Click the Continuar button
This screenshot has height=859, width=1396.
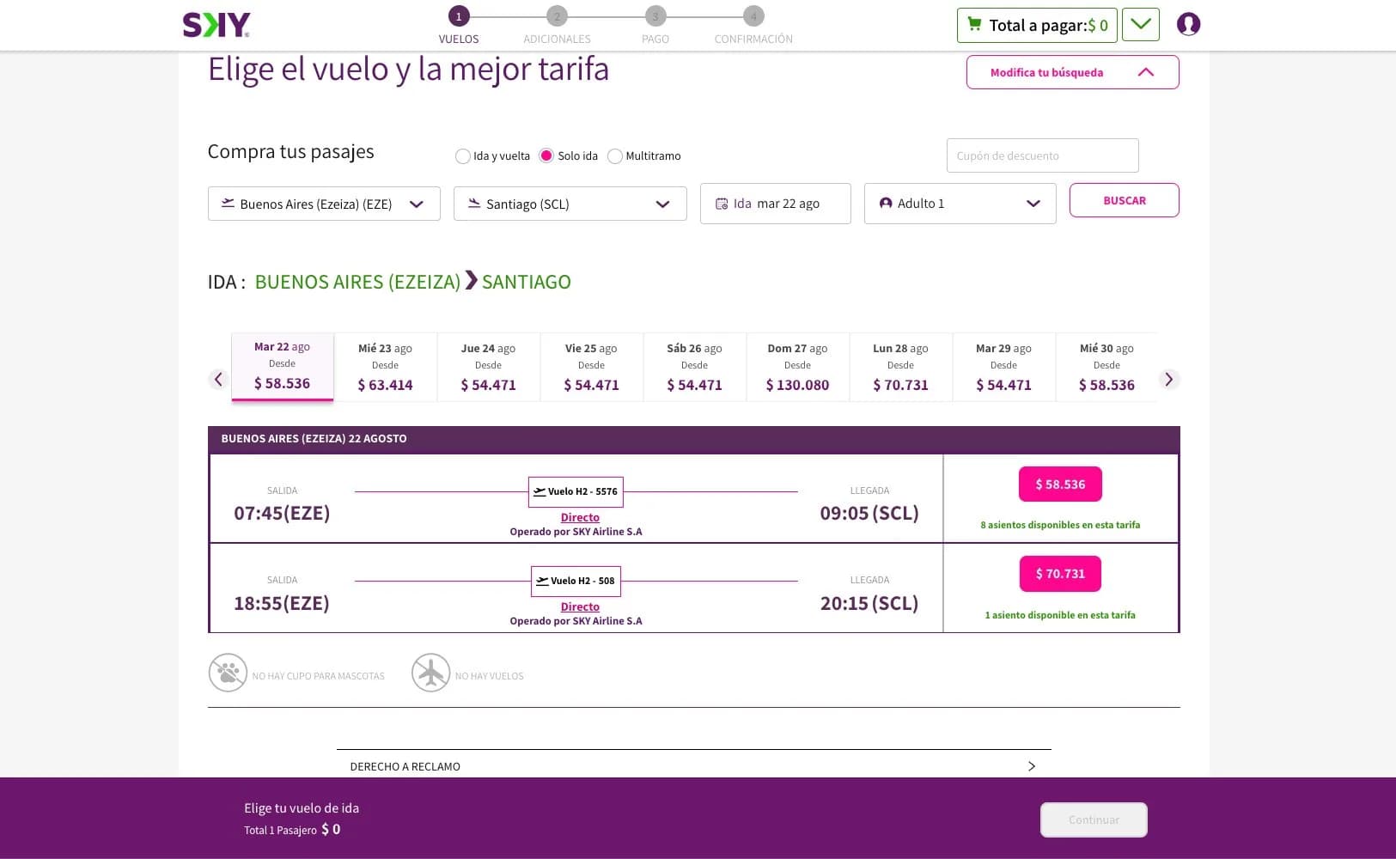[x=1094, y=819]
